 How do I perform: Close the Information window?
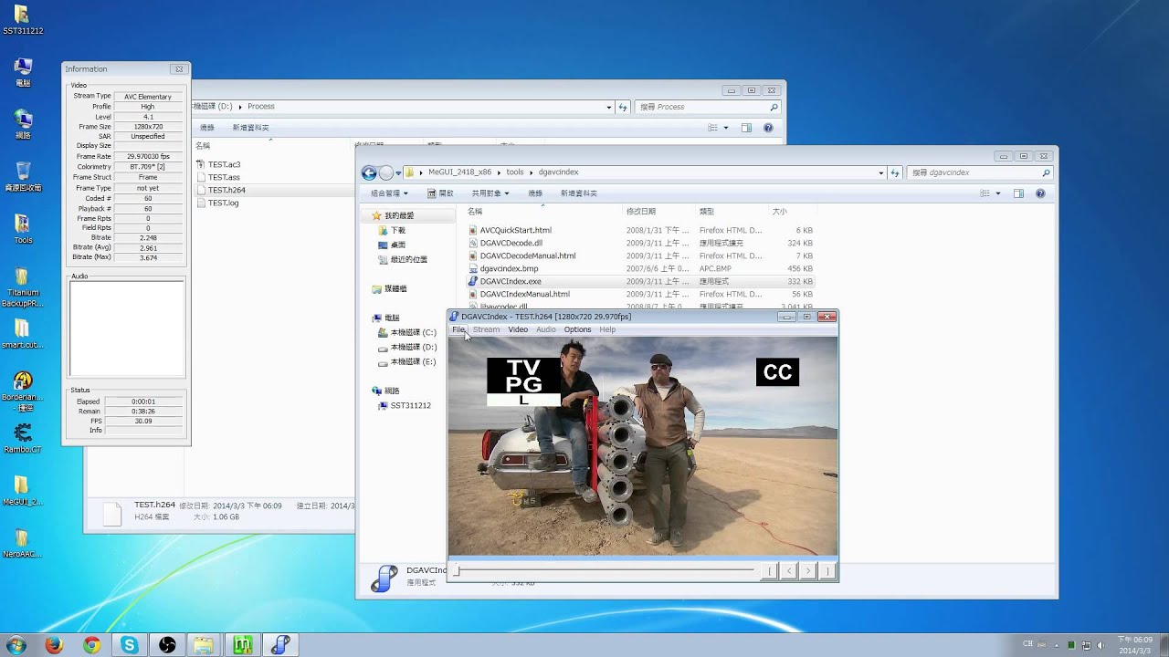coord(178,68)
